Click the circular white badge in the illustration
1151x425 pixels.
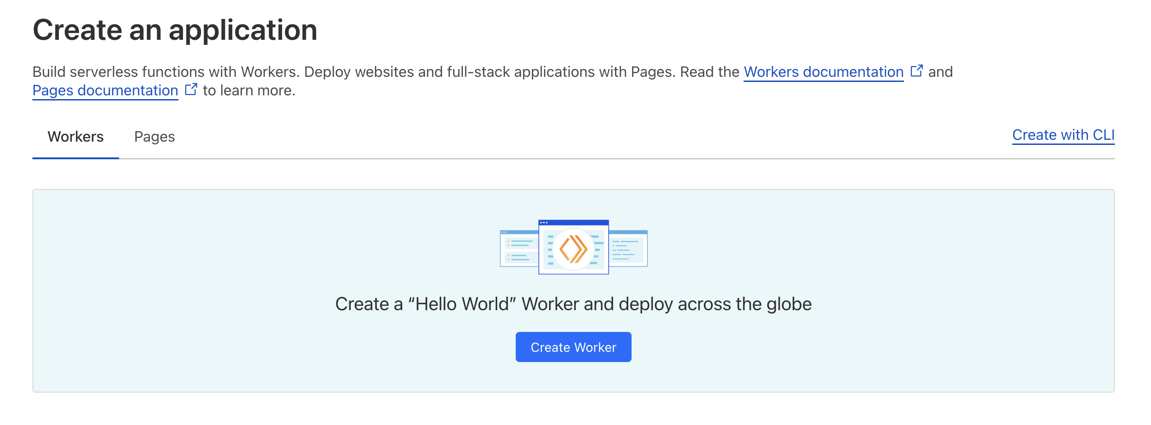[573, 248]
